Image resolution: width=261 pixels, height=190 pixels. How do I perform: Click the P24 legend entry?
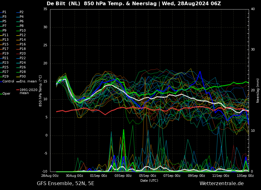point(21,63)
